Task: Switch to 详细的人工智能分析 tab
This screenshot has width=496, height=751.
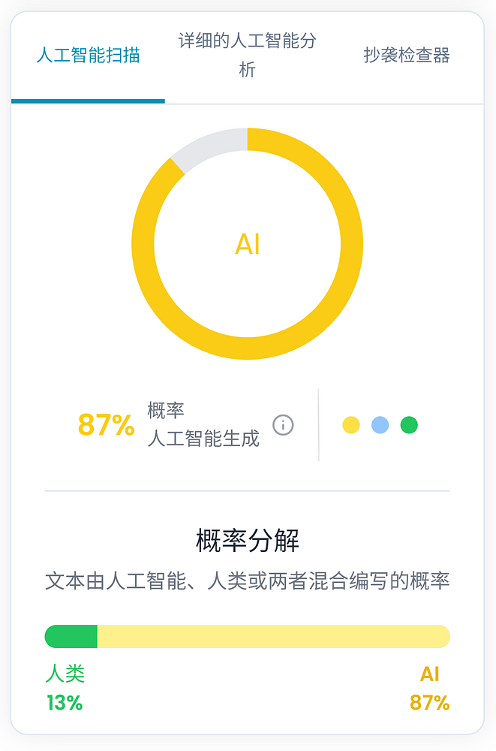Action: click(x=247, y=55)
